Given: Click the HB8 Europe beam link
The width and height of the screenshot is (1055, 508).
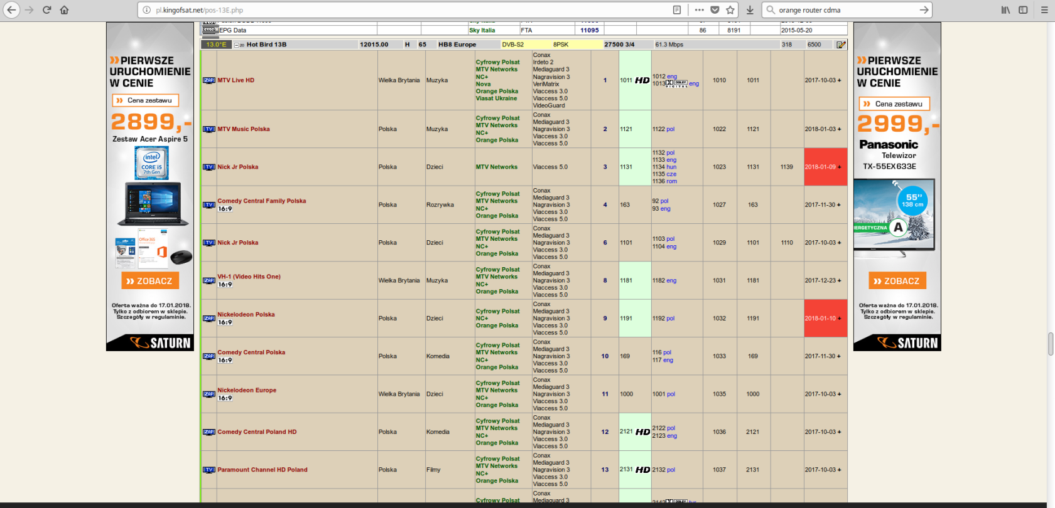Looking at the screenshot, I should click(x=457, y=45).
